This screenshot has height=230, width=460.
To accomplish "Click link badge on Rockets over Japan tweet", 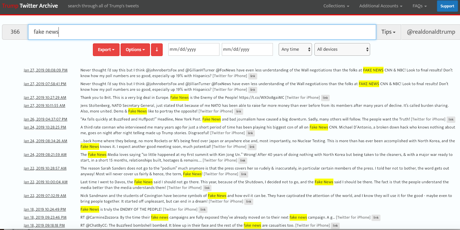I will [x=252, y=147].
